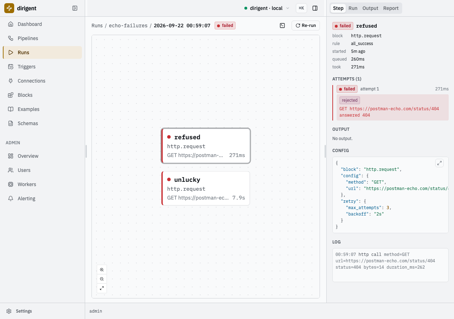Viewport: 454px width, 319px height.
Task: Click the Schemas file icon
Action: click(x=11, y=123)
